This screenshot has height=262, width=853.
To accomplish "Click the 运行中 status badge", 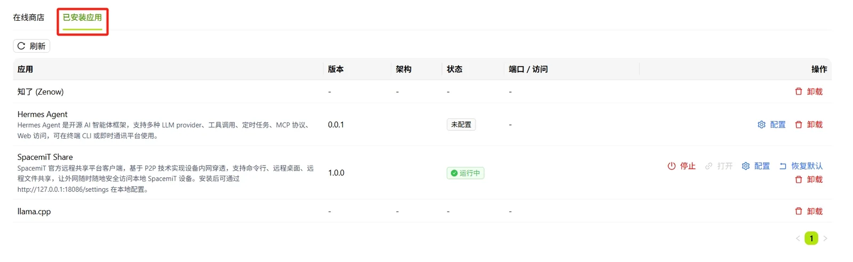I will (x=465, y=173).
